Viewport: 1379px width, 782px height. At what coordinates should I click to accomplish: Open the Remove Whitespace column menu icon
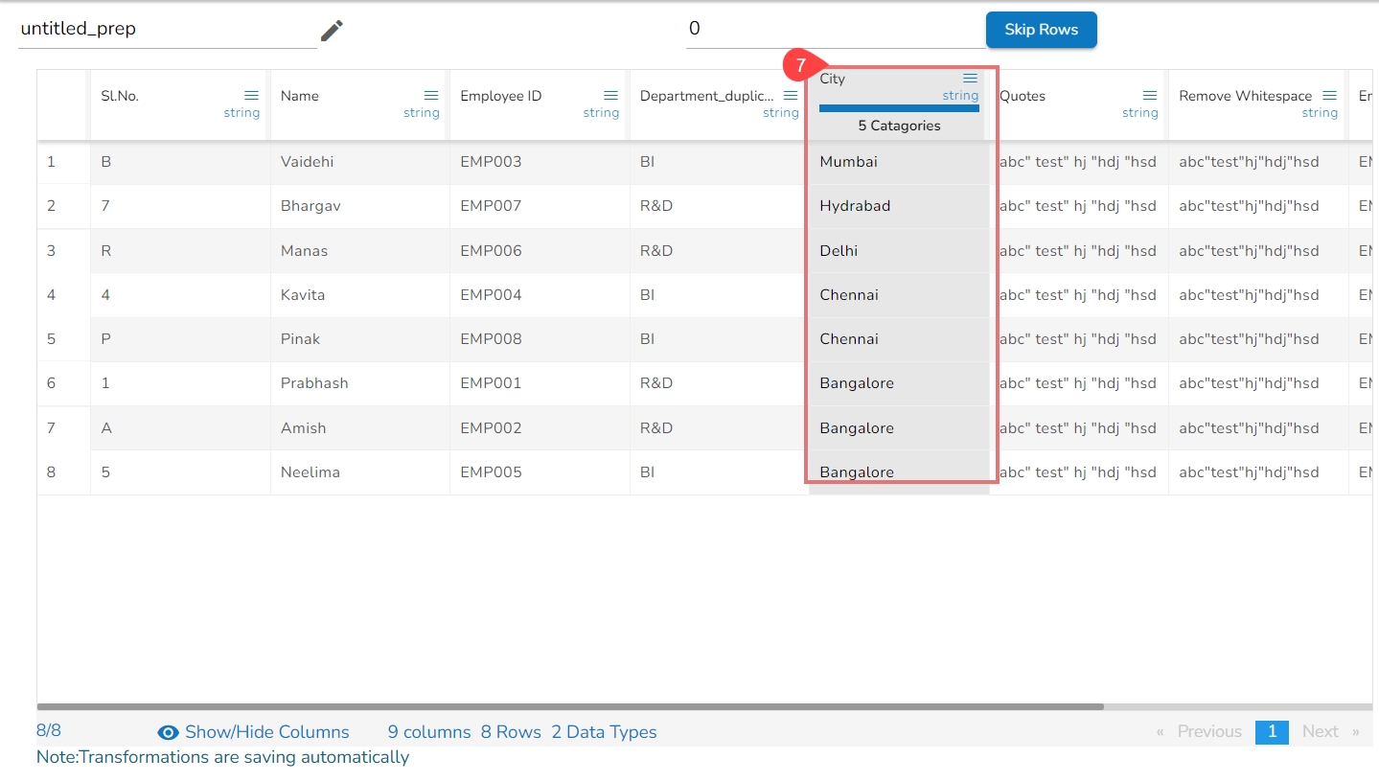click(x=1329, y=95)
